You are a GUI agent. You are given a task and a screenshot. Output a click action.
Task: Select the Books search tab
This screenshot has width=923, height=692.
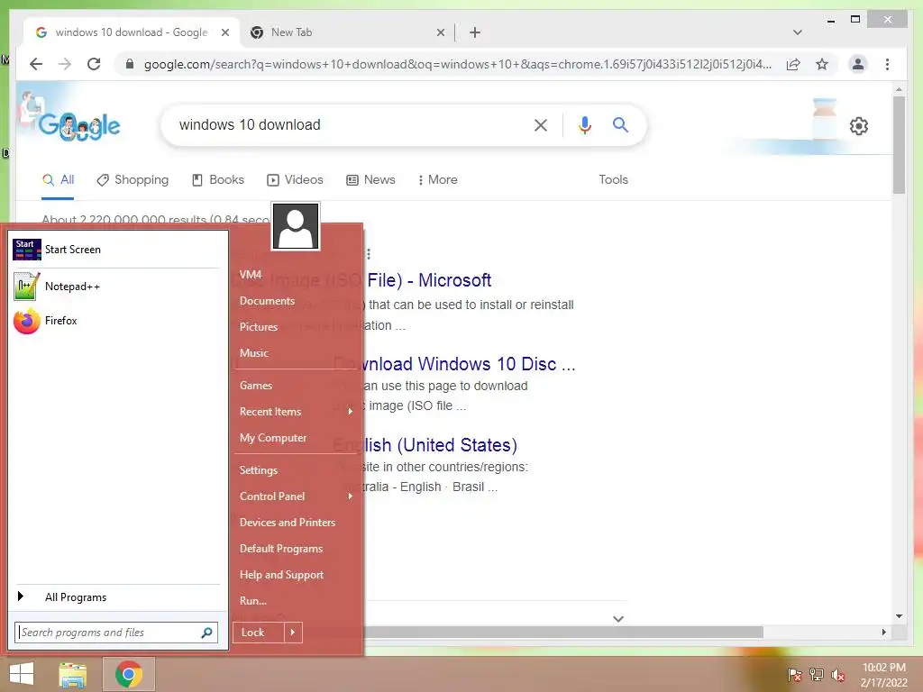(x=218, y=180)
